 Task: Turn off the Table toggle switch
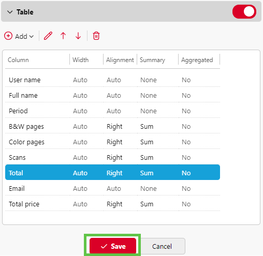[244, 12]
